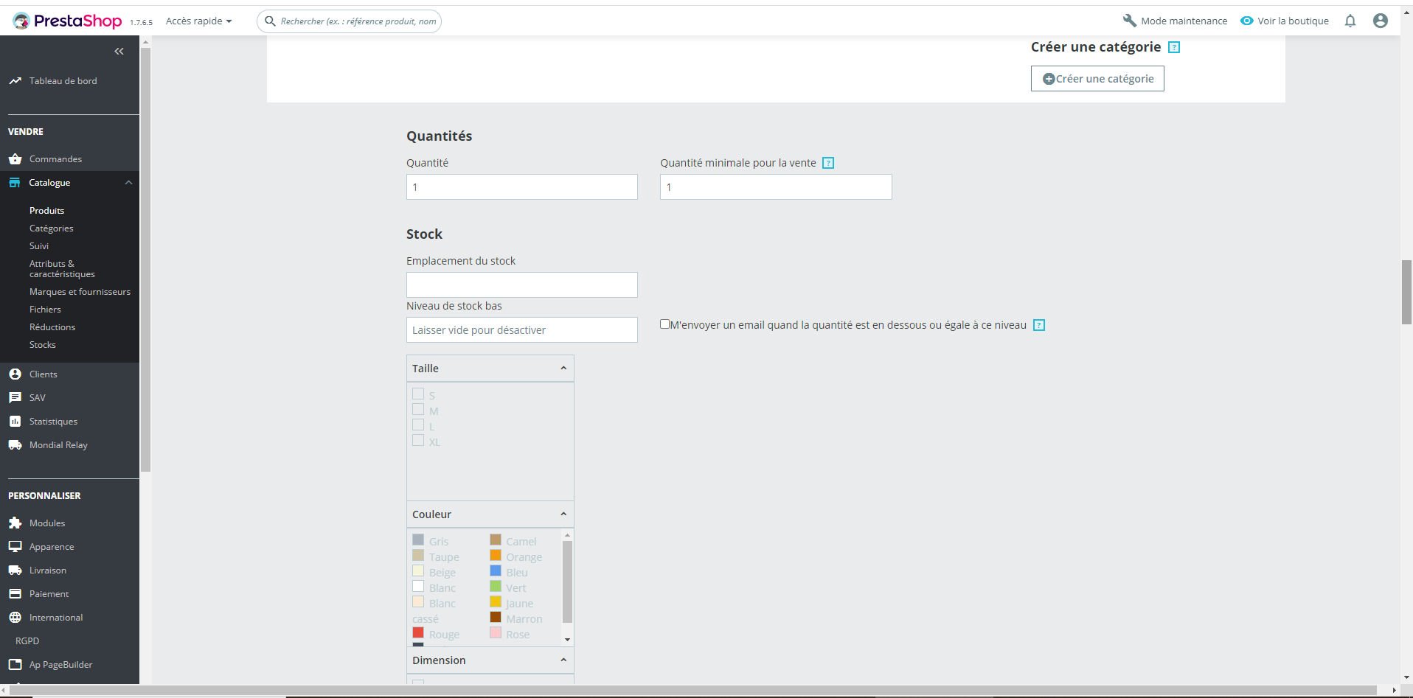Viewport: 1413px width, 698px height.
Task: Click help icon next to Créer une catégorie heading
Action: click(x=1174, y=47)
